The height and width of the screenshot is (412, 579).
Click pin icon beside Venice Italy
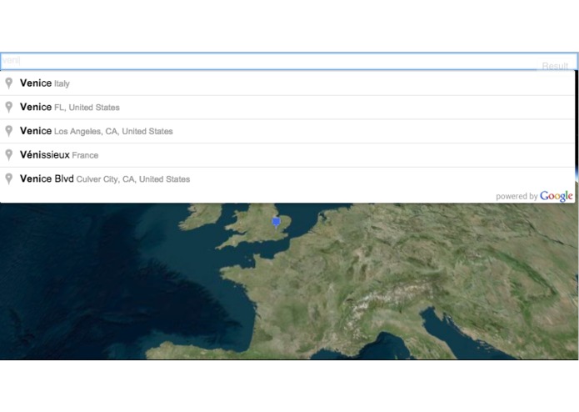[9, 83]
